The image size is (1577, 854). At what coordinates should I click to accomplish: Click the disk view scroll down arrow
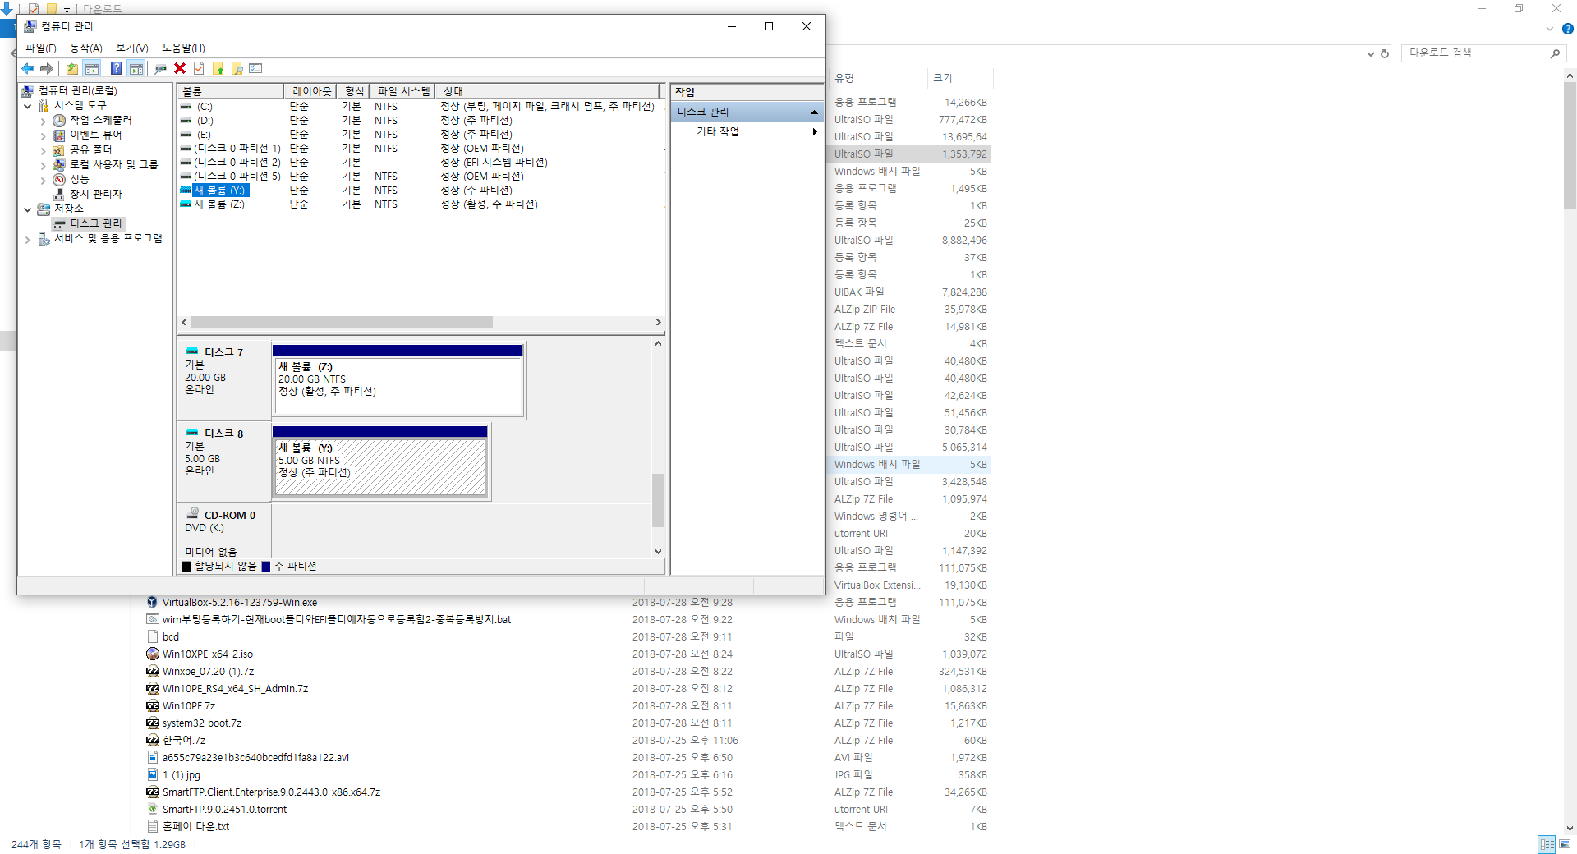coord(658,552)
